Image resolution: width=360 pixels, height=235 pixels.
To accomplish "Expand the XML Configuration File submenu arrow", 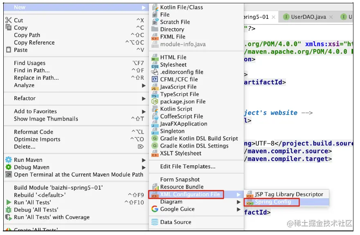I will click(x=239, y=195).
